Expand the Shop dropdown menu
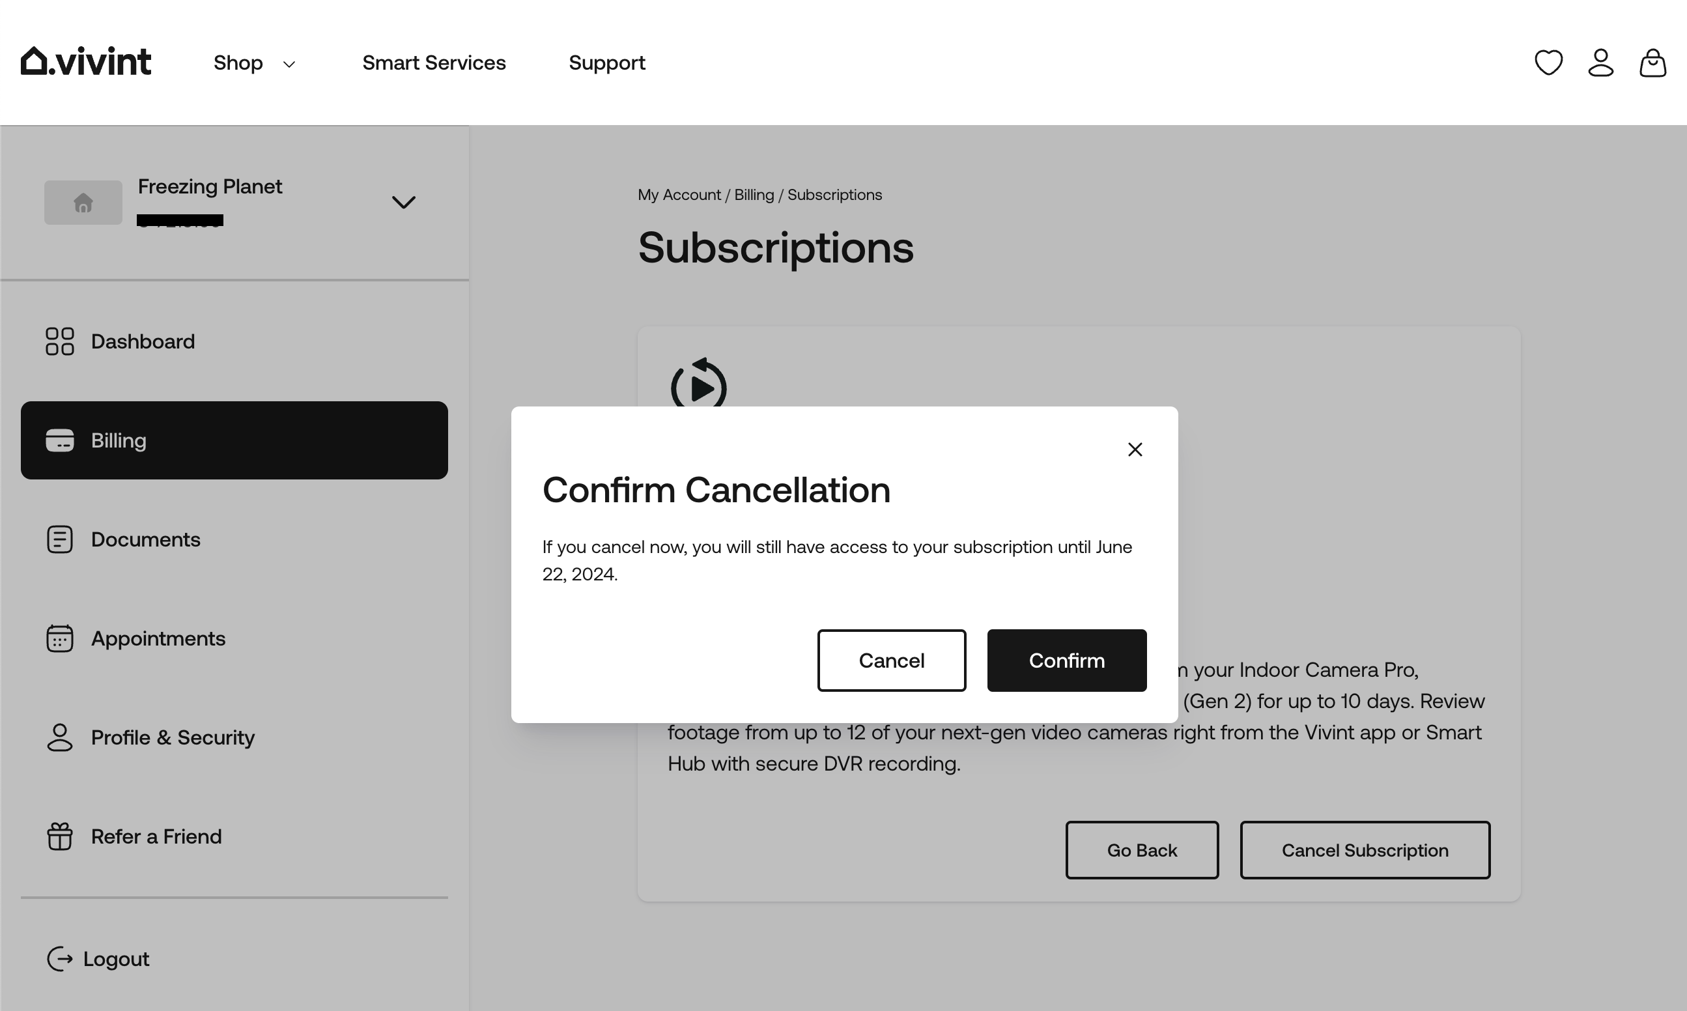Image resolution: width=1687 pixels, height=1011 pixels. point(254,63)
